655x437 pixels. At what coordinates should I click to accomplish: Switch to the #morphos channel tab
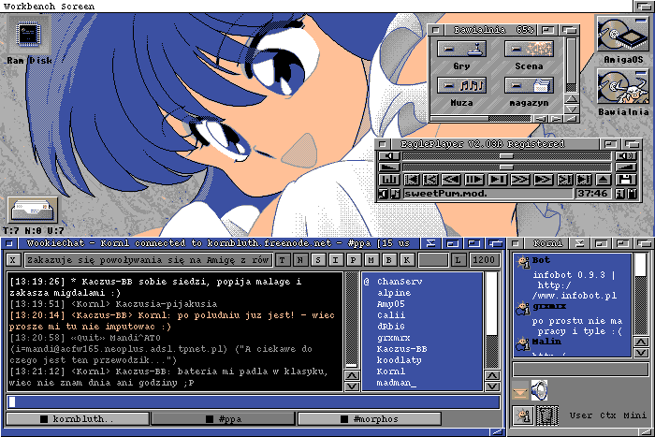click(370, 418)
